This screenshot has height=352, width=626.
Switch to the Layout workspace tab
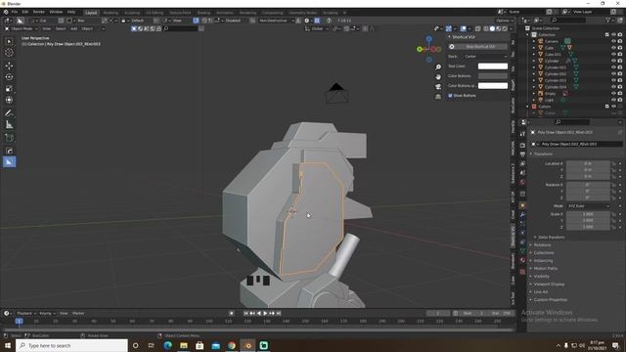click(91, 13)
